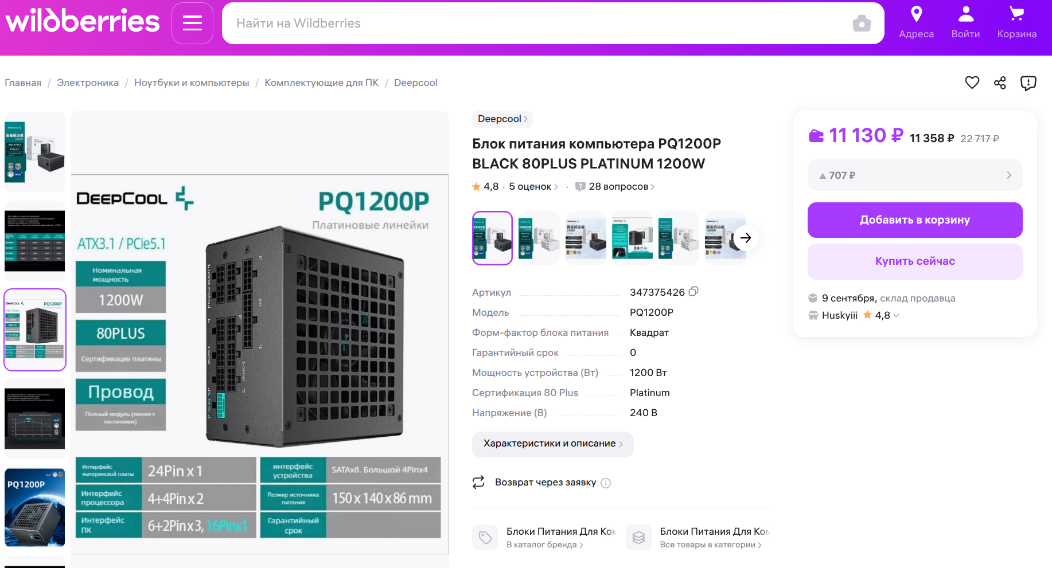Click the 1200 Вт power value

point(648,373)
